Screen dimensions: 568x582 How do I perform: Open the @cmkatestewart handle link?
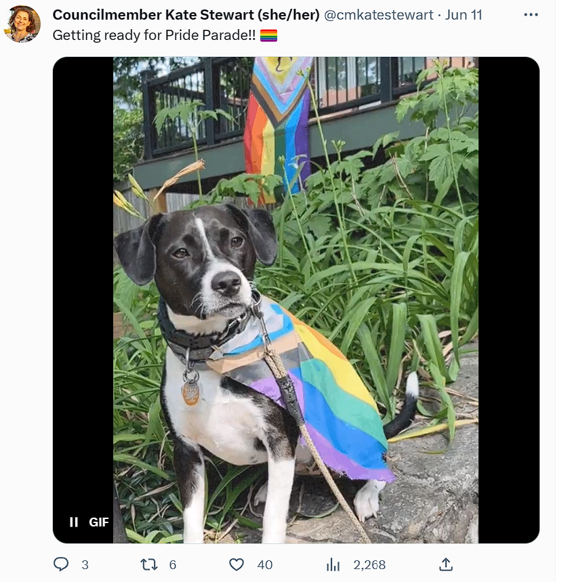tap(379, 15)
